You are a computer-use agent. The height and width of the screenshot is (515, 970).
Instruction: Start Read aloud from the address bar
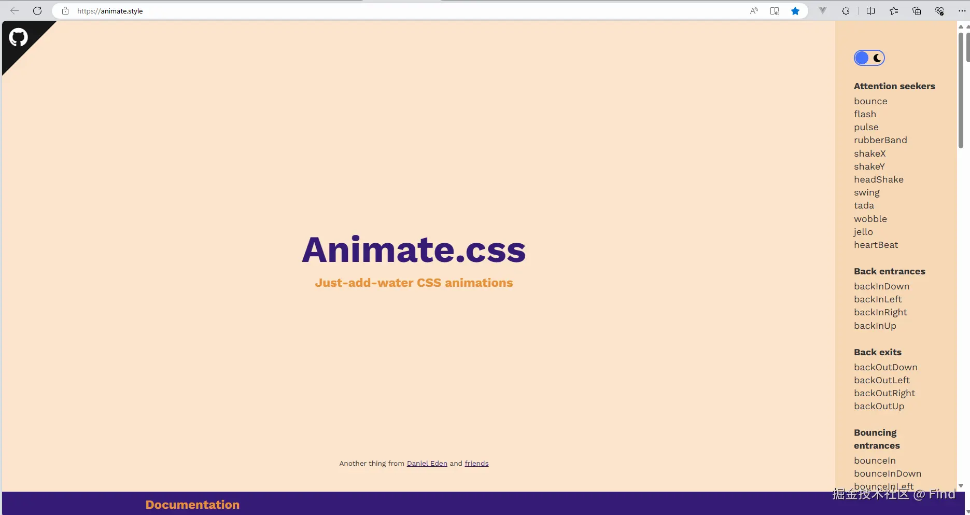click(754, 11)
